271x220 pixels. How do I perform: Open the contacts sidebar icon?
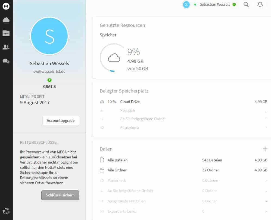[6, 47]
